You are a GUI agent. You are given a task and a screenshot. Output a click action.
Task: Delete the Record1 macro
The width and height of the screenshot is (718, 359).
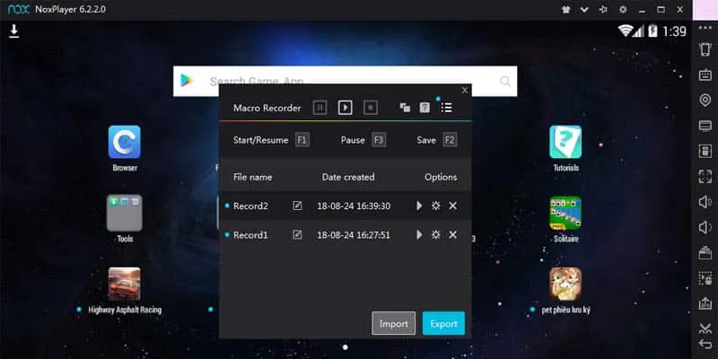click(453, 235)
